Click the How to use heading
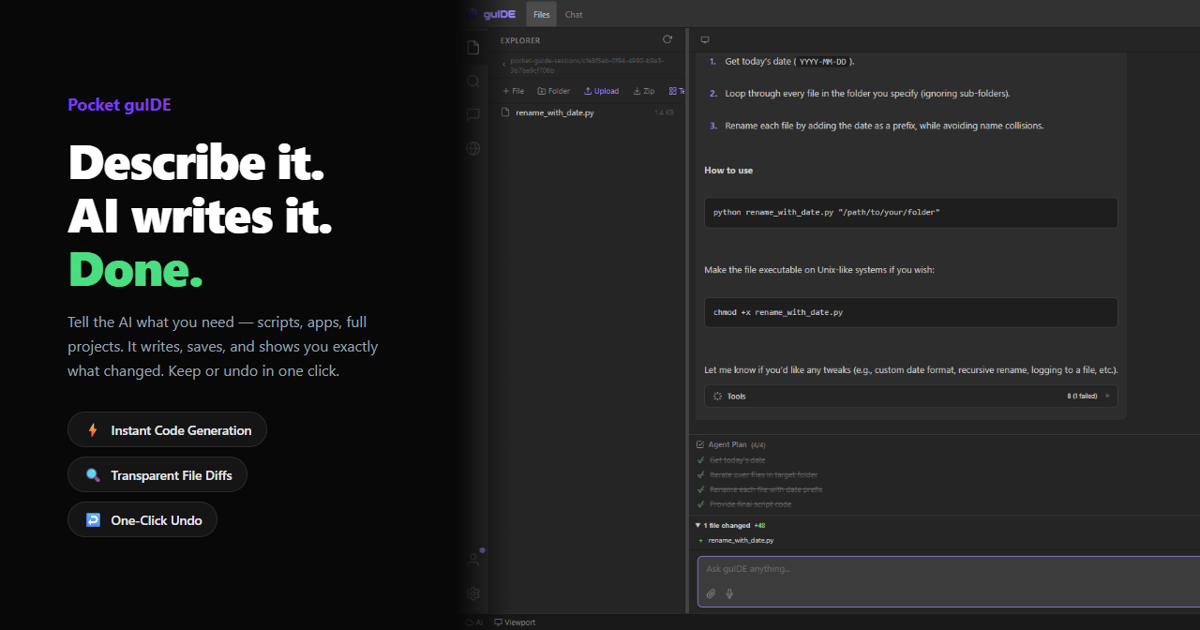The image size is (1200, 630). click(x=728, y=171)
